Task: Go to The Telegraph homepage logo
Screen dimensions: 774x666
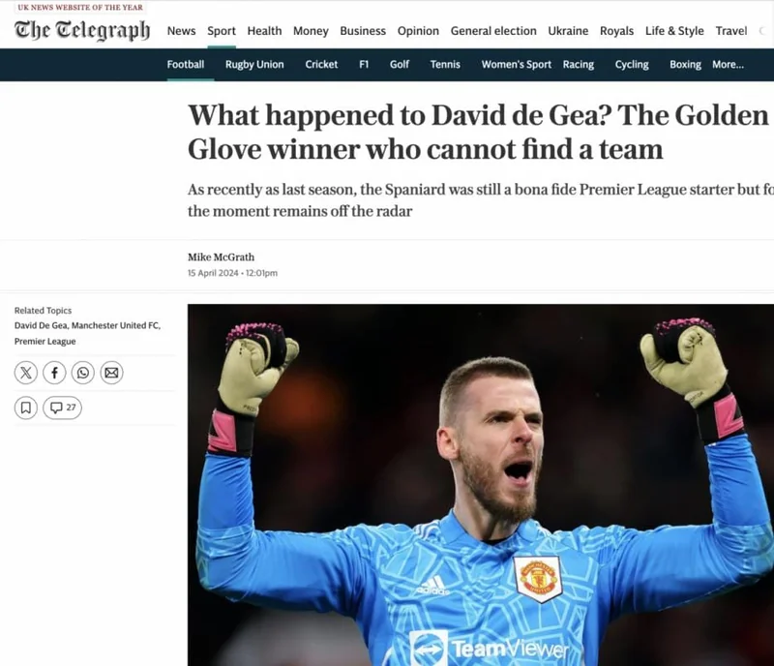Action: coord(82,31)
